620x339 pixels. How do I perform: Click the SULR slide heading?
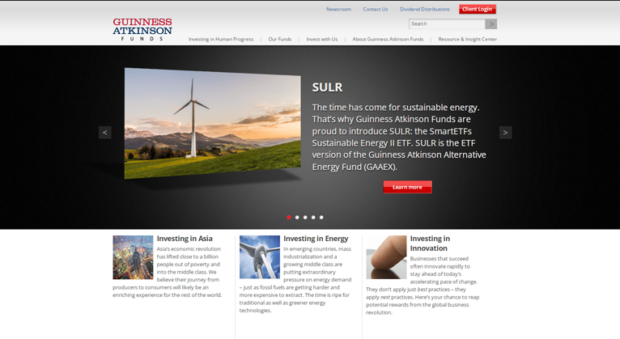(x=327, y=87)
